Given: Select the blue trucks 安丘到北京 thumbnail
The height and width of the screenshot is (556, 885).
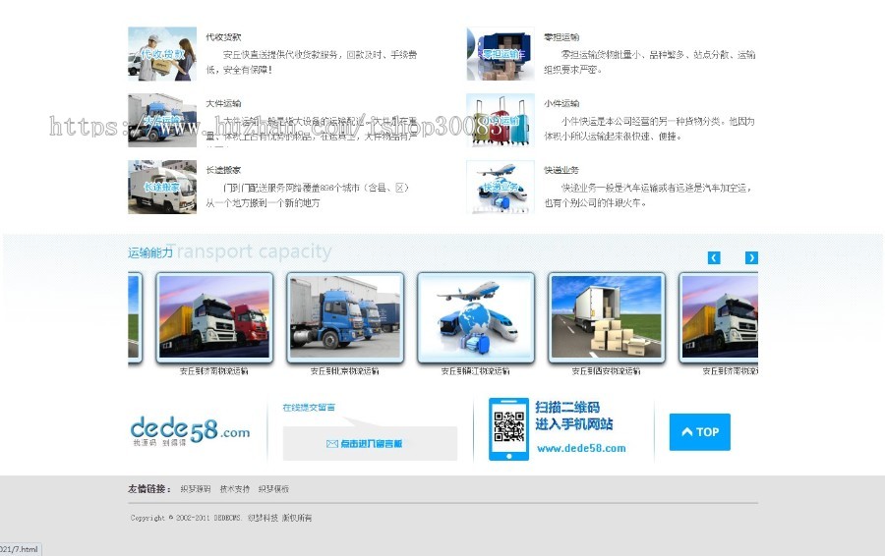Looking at the screenshot, I should (x=345, y=316).
